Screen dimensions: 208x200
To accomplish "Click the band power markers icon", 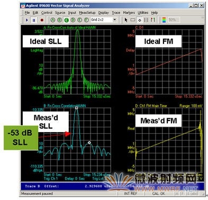I will 146,20.
